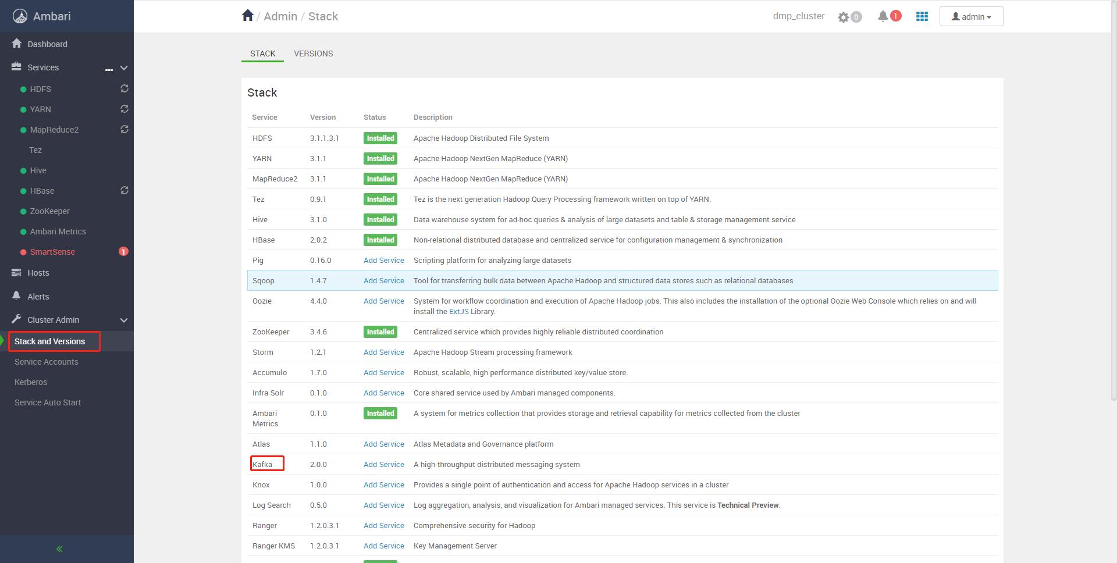Collapse sidebar with double-arrow icon

coord(59,548)
